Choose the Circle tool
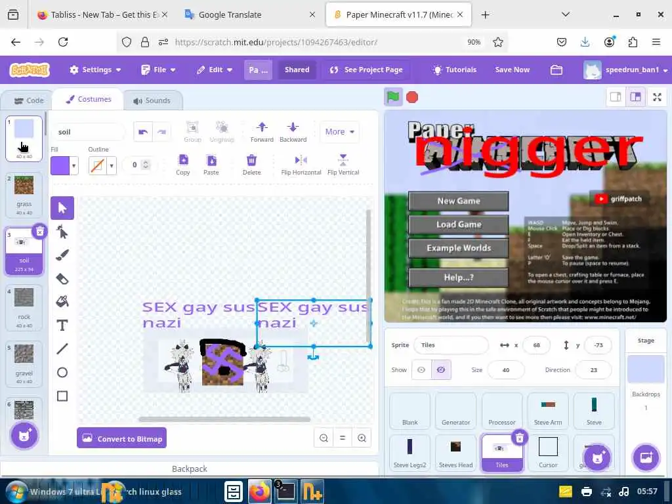The width and height of the screenshot is (672, 504). 62,373
